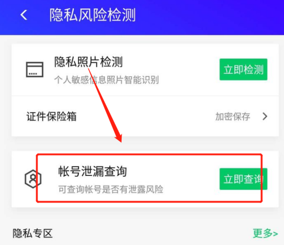The height and width of the screenshot is (245, 284).
Task: Click the 测 character on 立即检测 button
Action: pyautogui.click(x=259, y=70)
